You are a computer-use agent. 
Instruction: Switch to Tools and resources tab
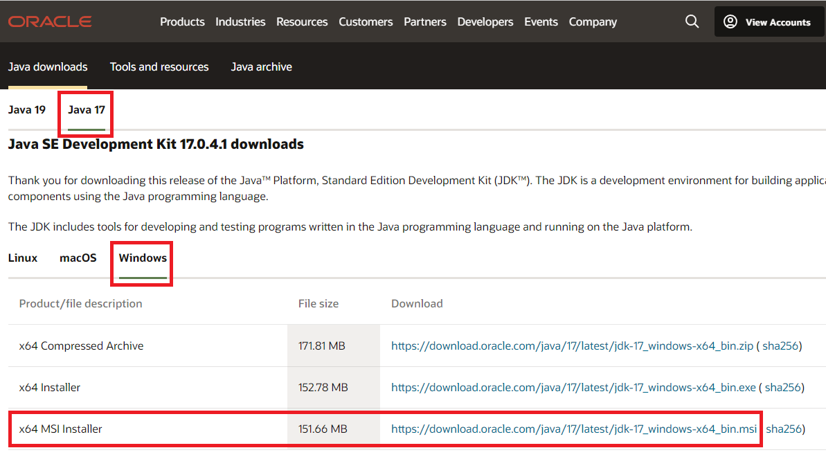click(159, 67)
